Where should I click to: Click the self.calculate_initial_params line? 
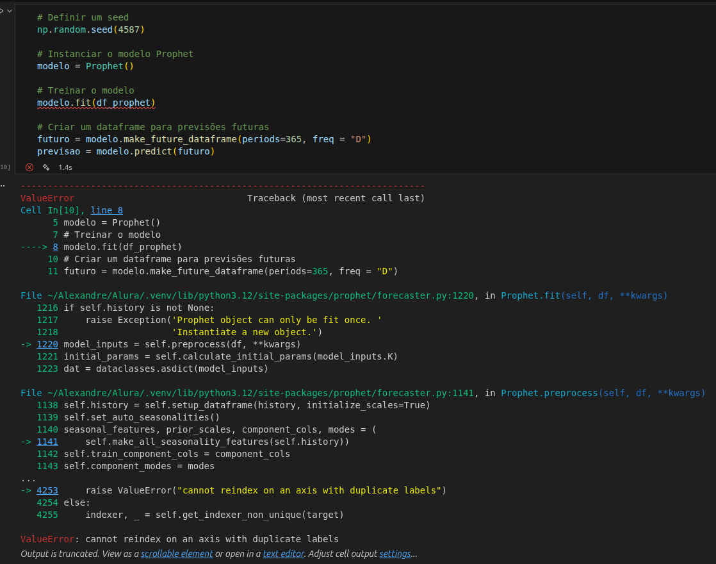[x=231, y=356]
